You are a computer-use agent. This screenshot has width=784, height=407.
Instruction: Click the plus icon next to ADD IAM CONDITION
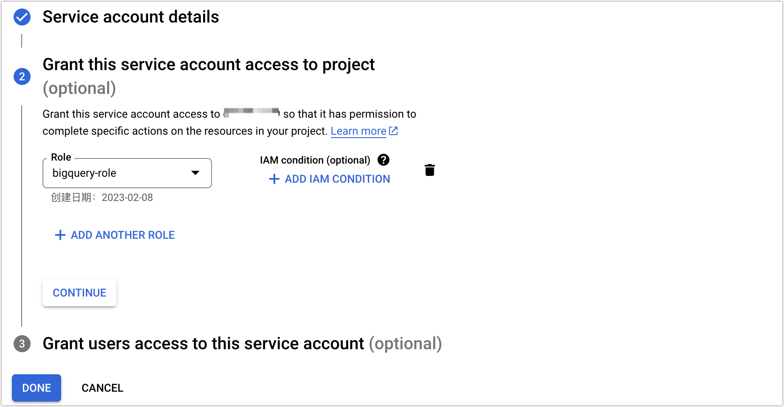(274, 179)
